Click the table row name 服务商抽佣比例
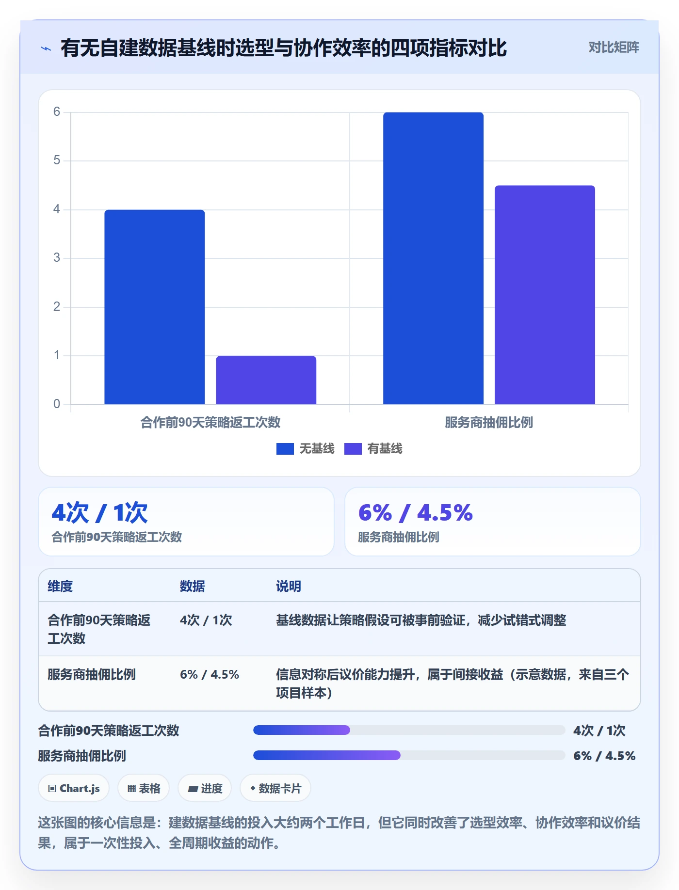The height and width of the screenshot is (890, 679). tap(92, 674)
